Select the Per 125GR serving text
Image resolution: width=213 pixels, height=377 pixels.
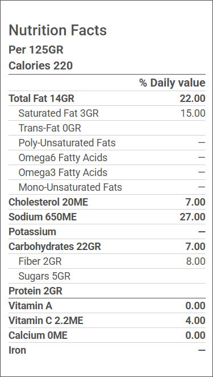[36, 50]
